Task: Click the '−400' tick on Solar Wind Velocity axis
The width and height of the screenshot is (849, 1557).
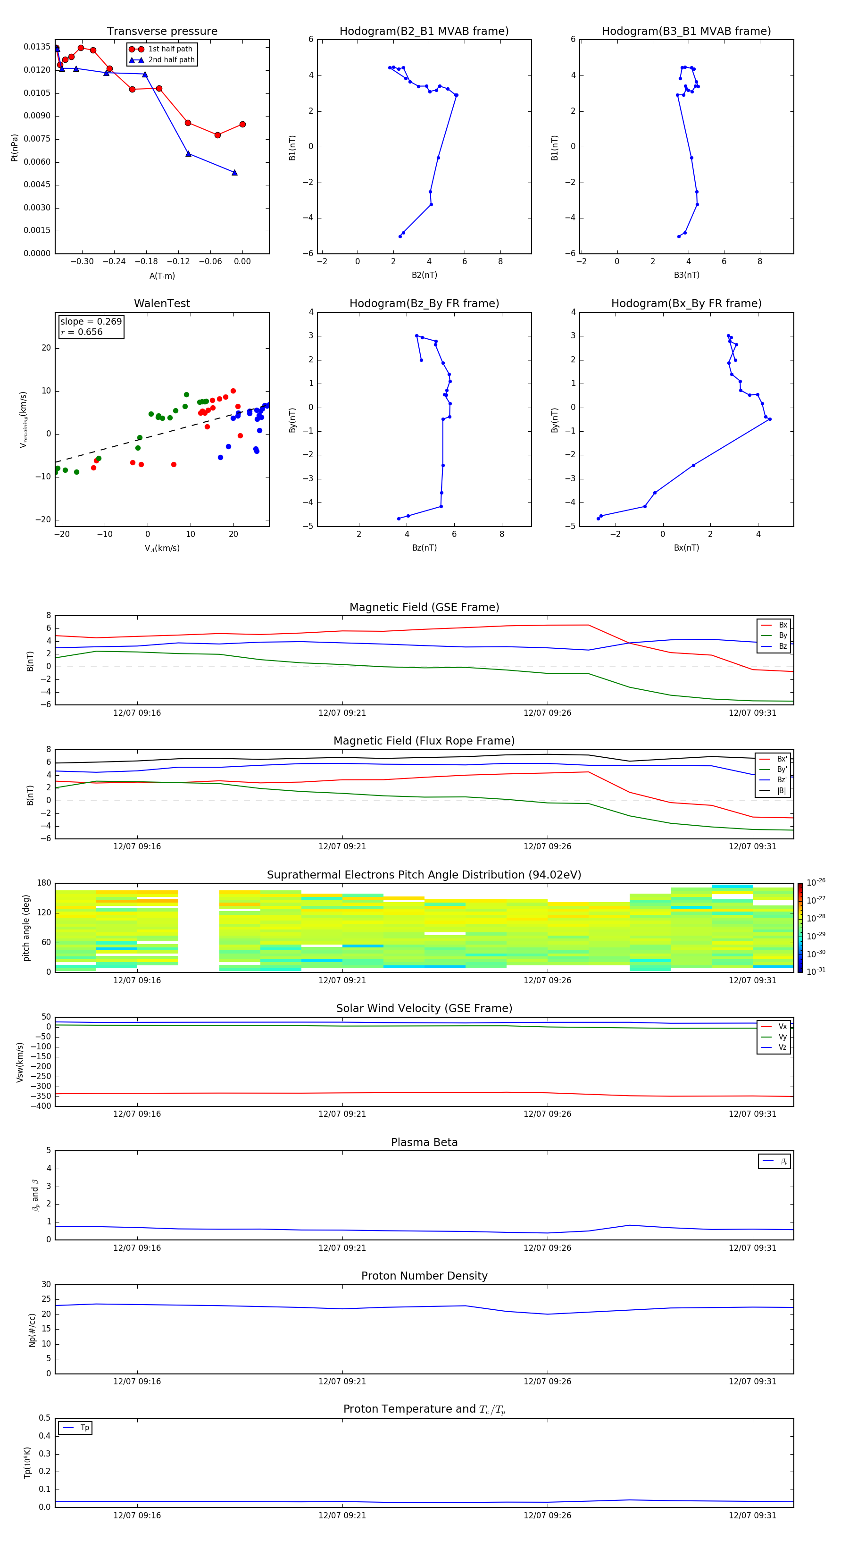Action: pyautogui.click(x=41, y=1106)
